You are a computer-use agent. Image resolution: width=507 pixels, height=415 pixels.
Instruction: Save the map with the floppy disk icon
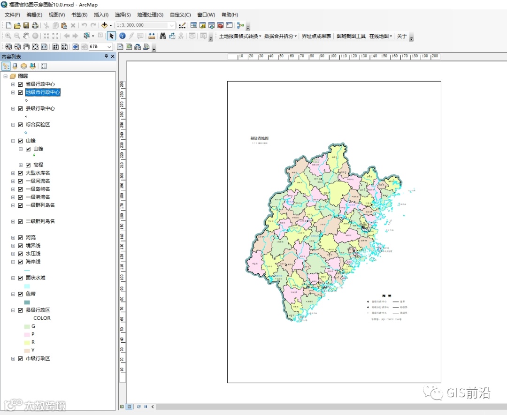point(26,25)
